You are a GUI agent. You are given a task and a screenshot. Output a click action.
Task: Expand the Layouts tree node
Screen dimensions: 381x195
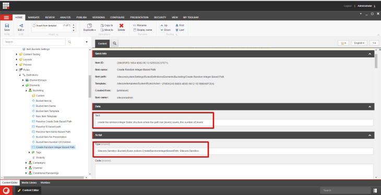17,59
